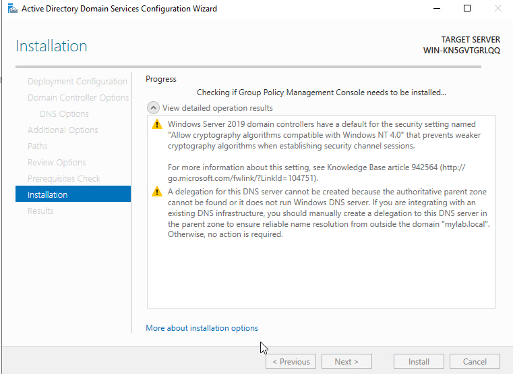
Task: Click the TARGET SERVER label
Action: (471, 40)
